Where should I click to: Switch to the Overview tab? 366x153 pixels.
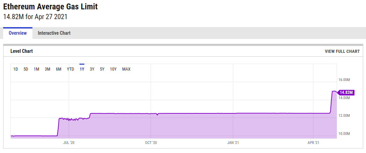(x=18, y=33)
